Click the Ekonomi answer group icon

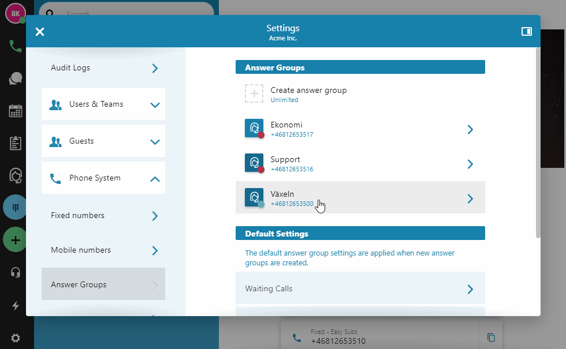254,128
